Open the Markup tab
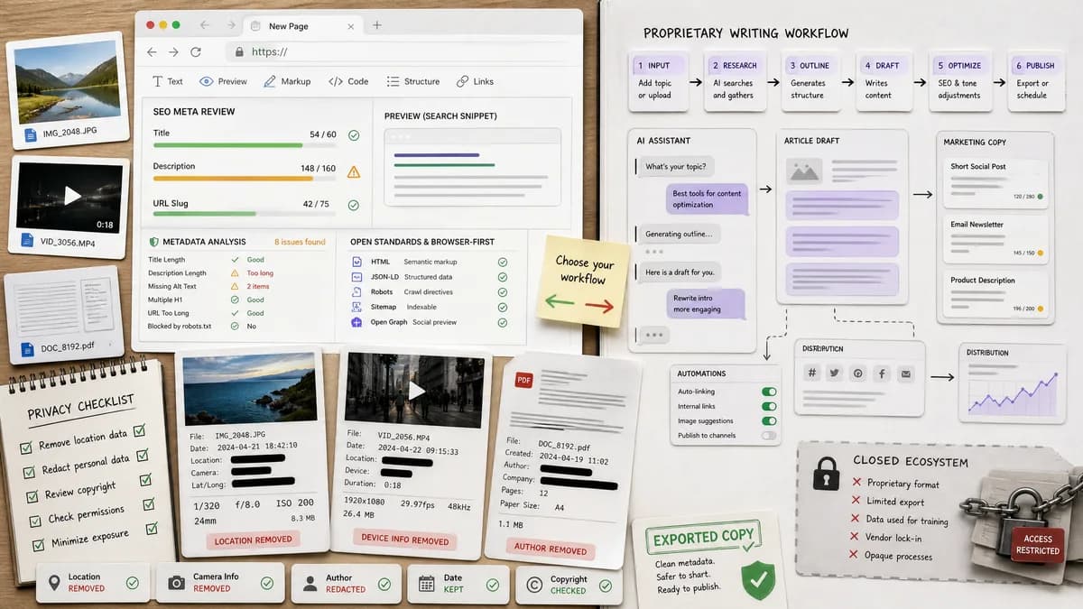The height and width of the screenshot is (609, 1083). point(287,81)
